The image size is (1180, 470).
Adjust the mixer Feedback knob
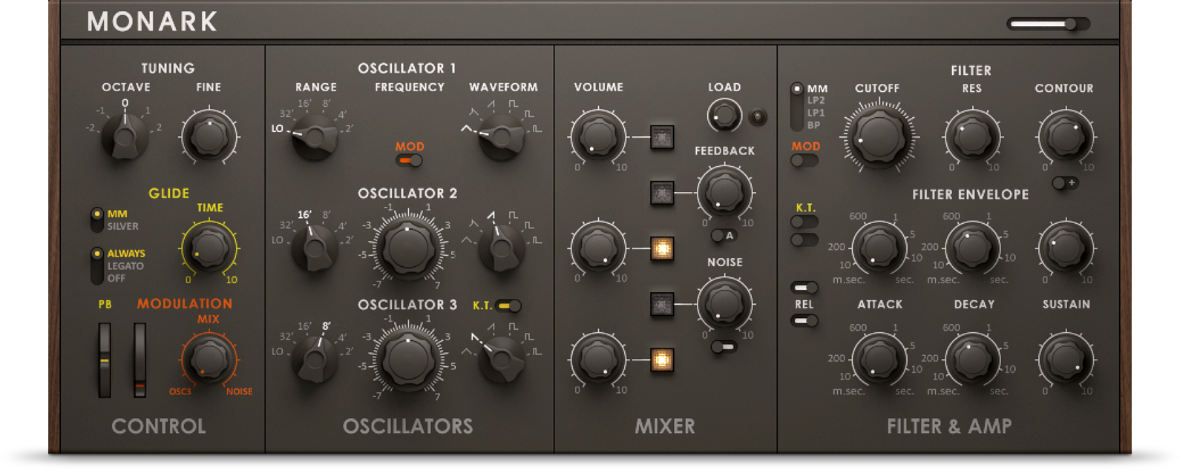point(724,193)
